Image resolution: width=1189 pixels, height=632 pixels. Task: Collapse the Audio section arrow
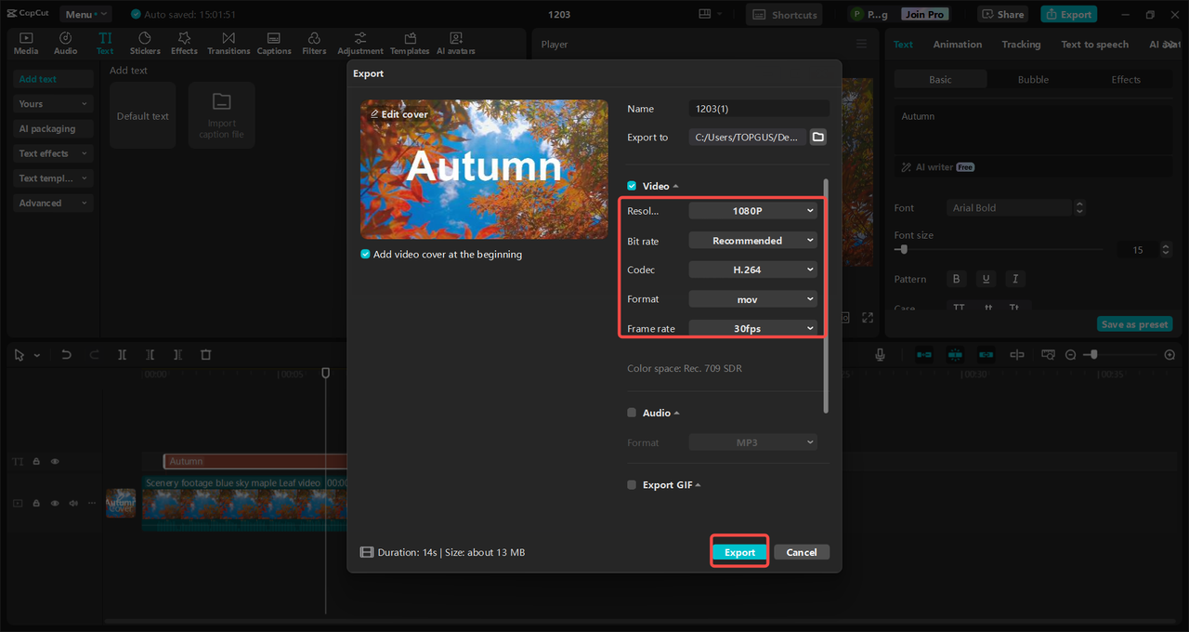point(677,413)
